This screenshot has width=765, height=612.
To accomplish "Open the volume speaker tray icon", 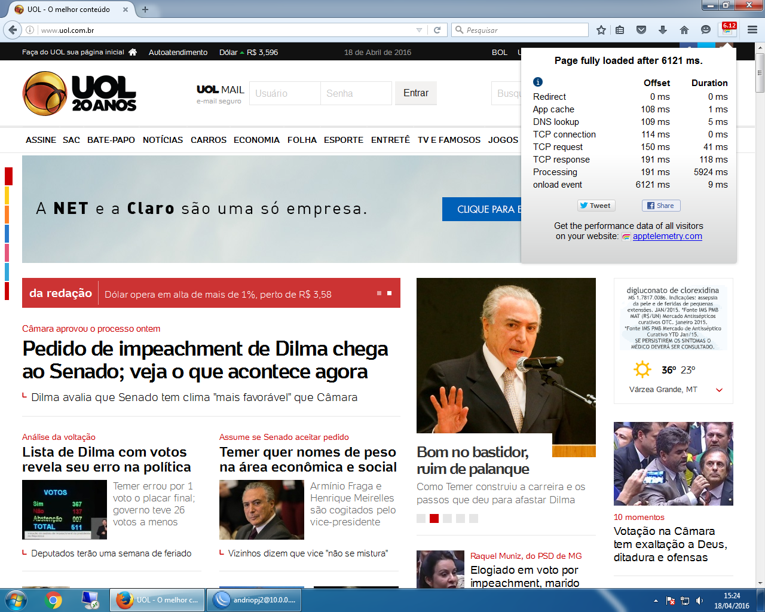I will pos(699,601).
